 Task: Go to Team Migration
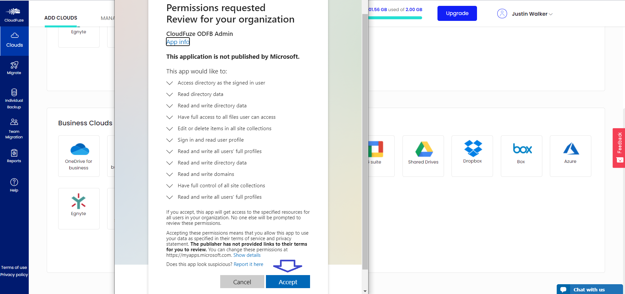[14, 128]
